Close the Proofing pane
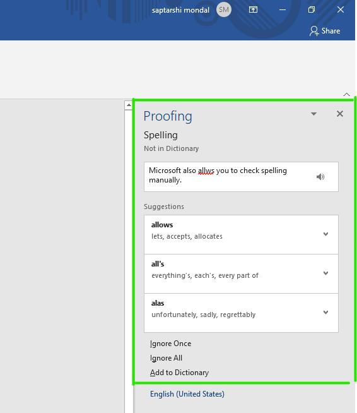The width and height of the screenshot is (357, 413). [x=340, y=114]
